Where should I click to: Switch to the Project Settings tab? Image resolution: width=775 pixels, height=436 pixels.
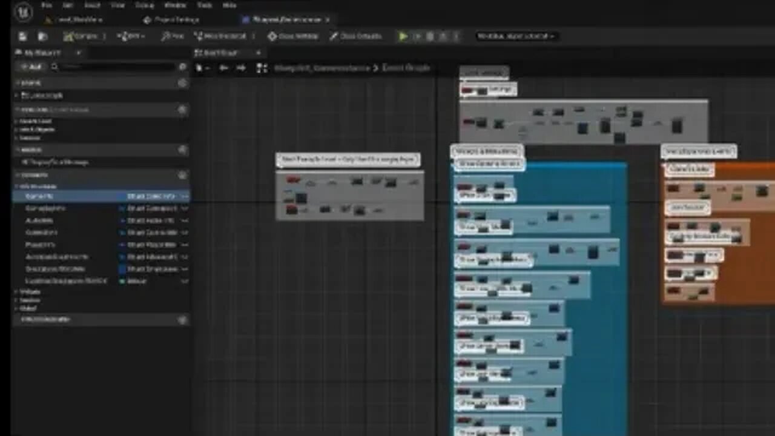coord(172,19)
